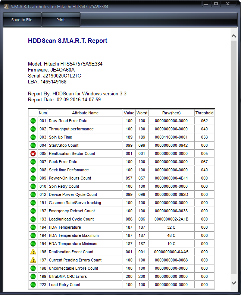Click green status icon for HDA Temperature Maximum
The image size is (241, 295).
tap(33, 235)
